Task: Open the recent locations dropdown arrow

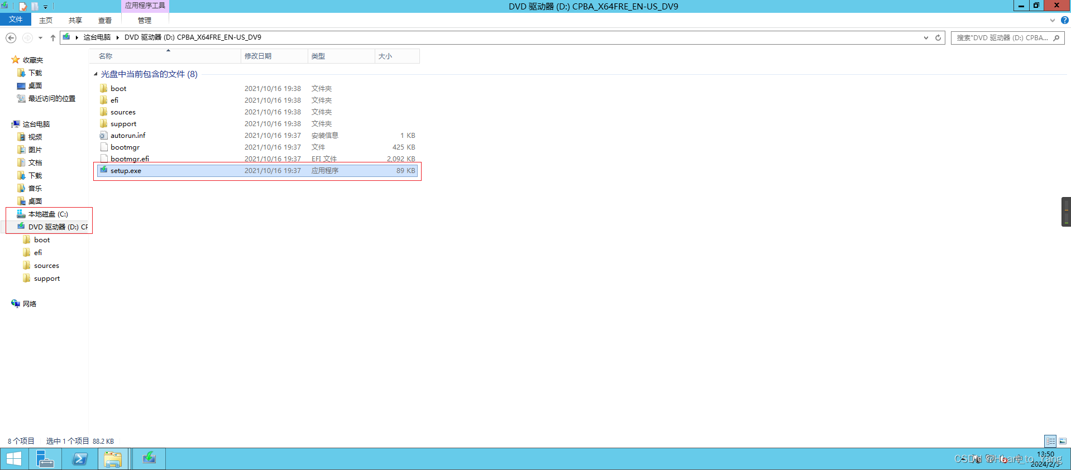Action: [x=40, y=38]
